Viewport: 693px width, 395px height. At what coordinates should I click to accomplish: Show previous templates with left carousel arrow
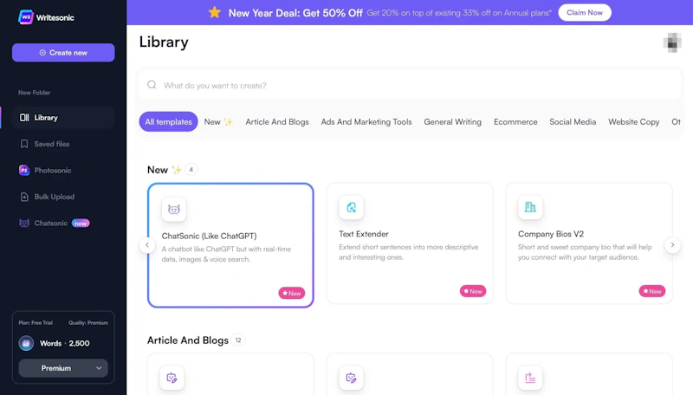(147, 245)
